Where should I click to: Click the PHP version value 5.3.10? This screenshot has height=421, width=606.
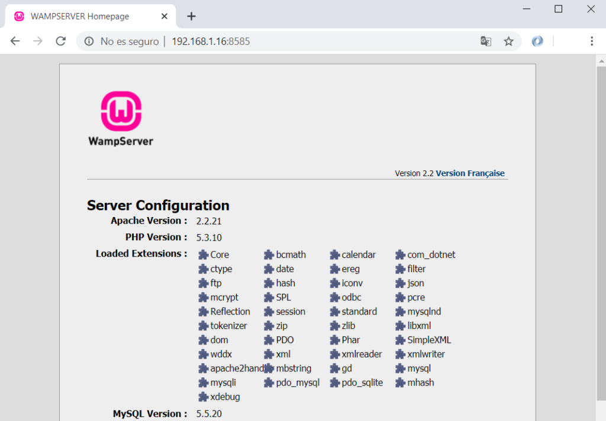click(x=209, y=238)
